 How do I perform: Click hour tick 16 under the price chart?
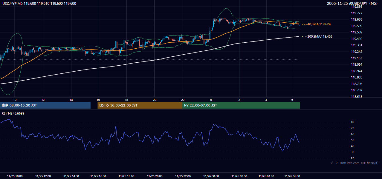[x=98, y=100]
